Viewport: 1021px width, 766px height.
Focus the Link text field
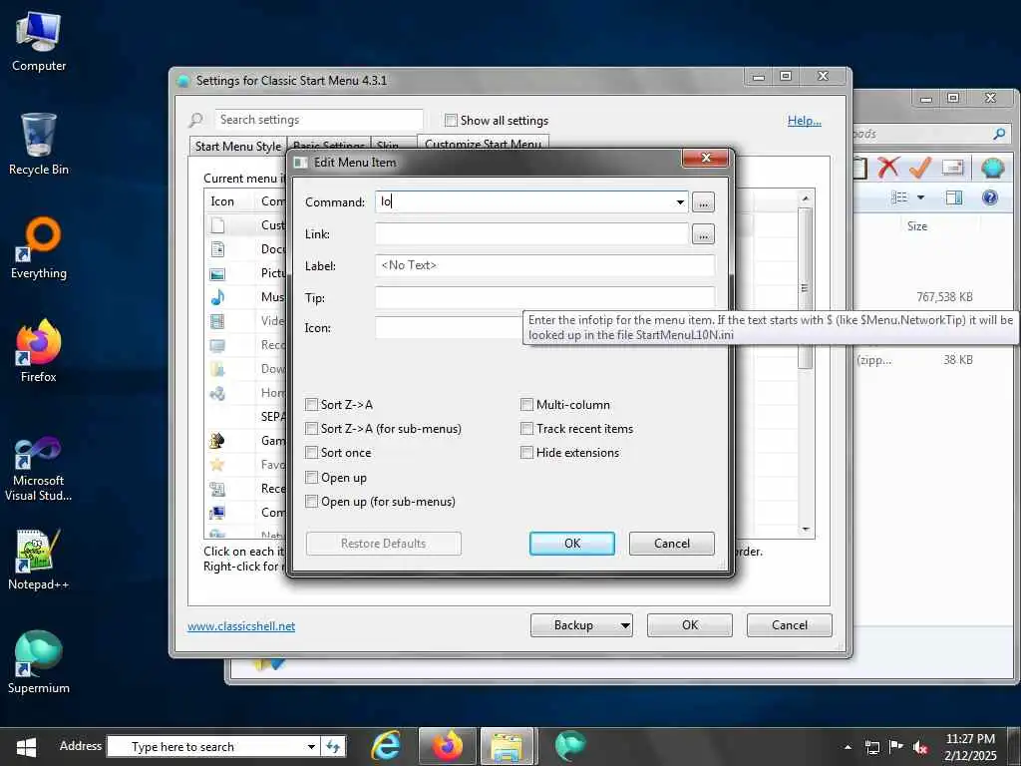(531, 233)
